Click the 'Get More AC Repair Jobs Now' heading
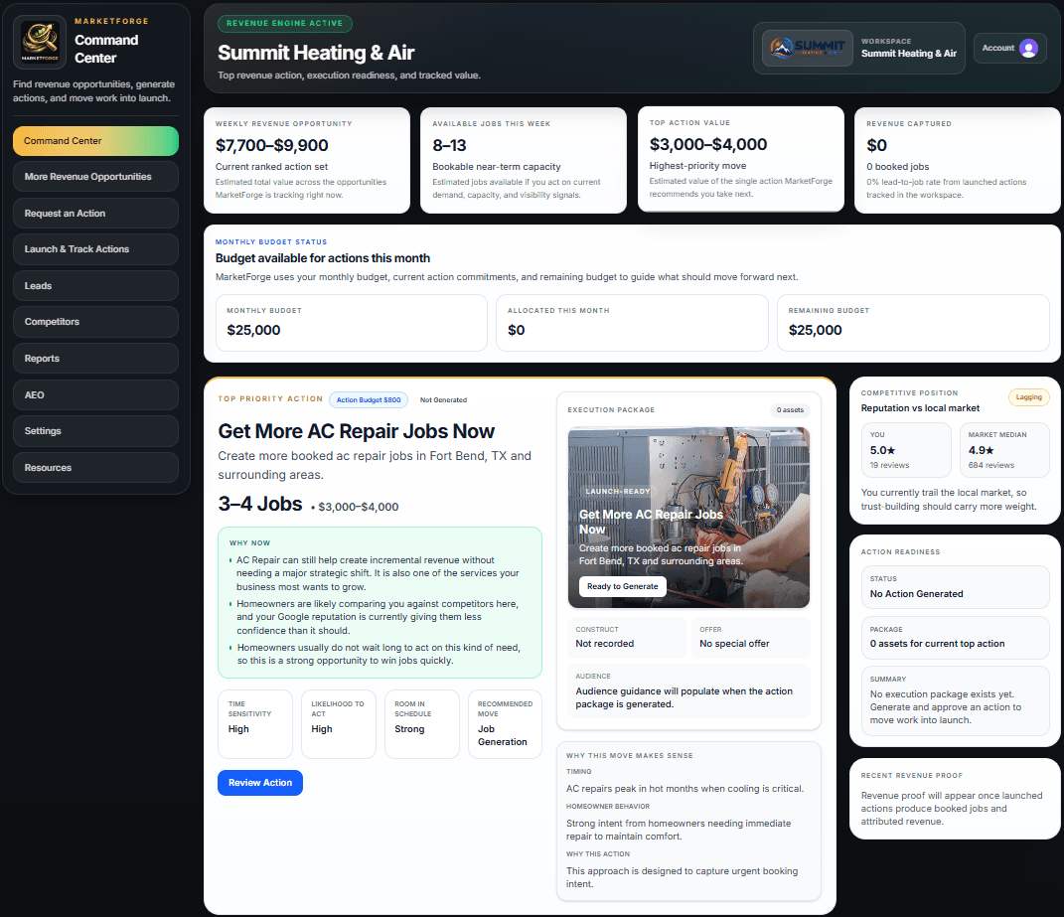 tap(356, 432)
